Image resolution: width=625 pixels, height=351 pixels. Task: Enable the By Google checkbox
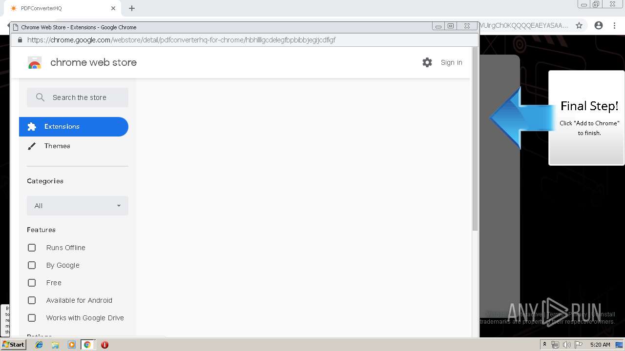(32, 265)
